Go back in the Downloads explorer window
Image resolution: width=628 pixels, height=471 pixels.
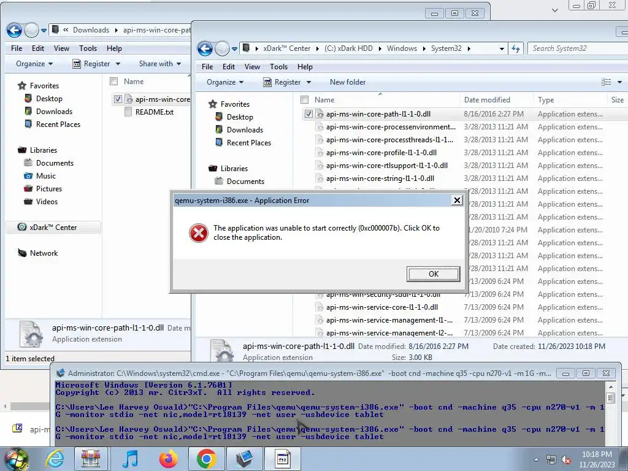[x=14, y=31]
